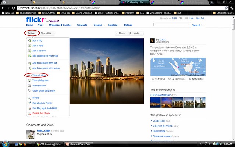Screen dimensions: 235x147
Task: Choose Add a tag from Actions menu
Action: 37,40
